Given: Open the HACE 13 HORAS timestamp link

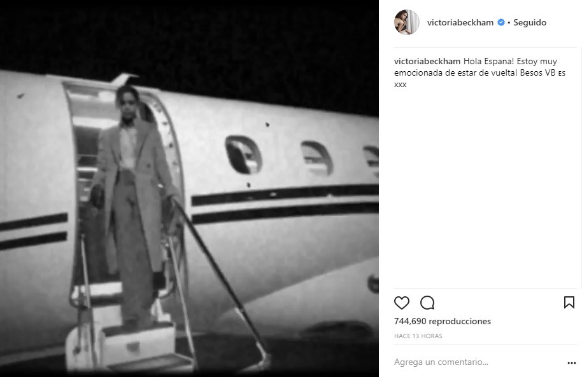Looking at the screenshot, I should click(x=418, y=336).
